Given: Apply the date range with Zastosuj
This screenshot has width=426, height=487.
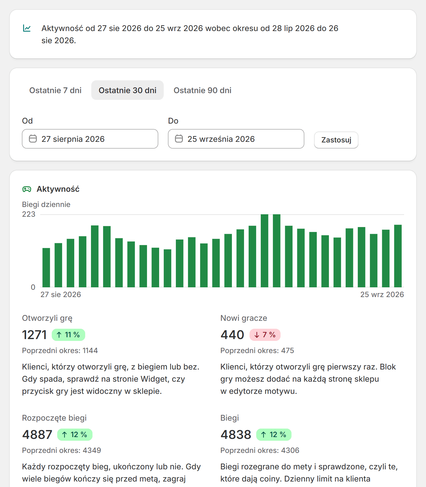Looking at the screenshot, I should coord(336,140).
